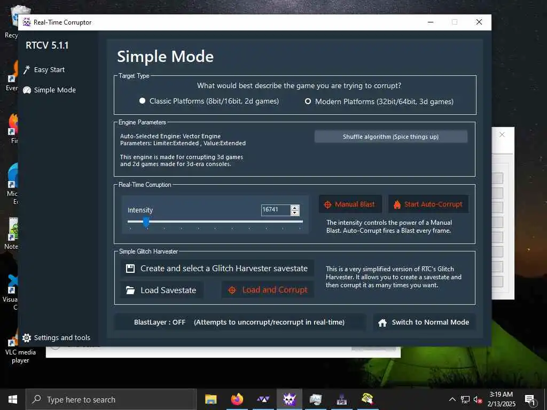Click the network tray icon
The height and width of the screenshot is (410, 547).
(465, 399)
